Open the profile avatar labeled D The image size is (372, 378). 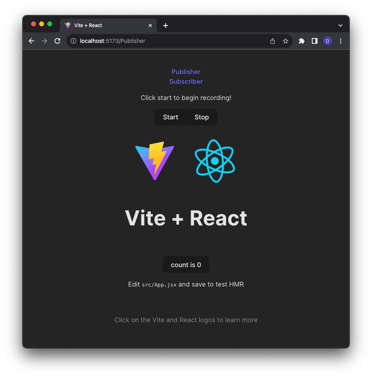tap(327, 41)
